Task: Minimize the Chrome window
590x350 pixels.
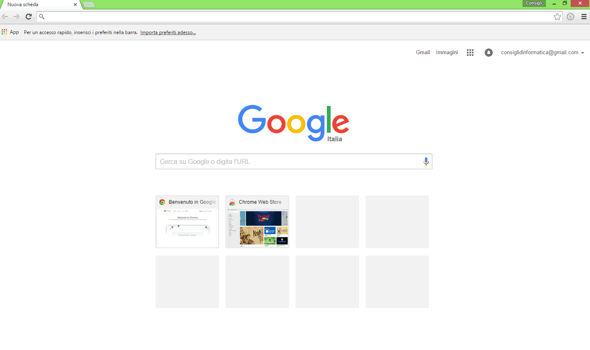Action: click(554, 3)
